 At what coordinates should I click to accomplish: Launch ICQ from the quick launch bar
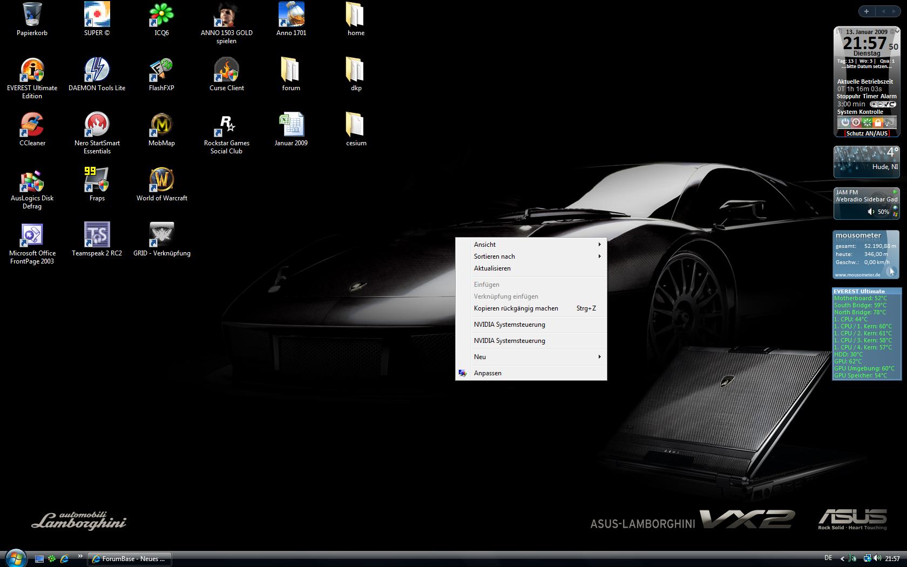pyautogui.click(x=52, y=559)
